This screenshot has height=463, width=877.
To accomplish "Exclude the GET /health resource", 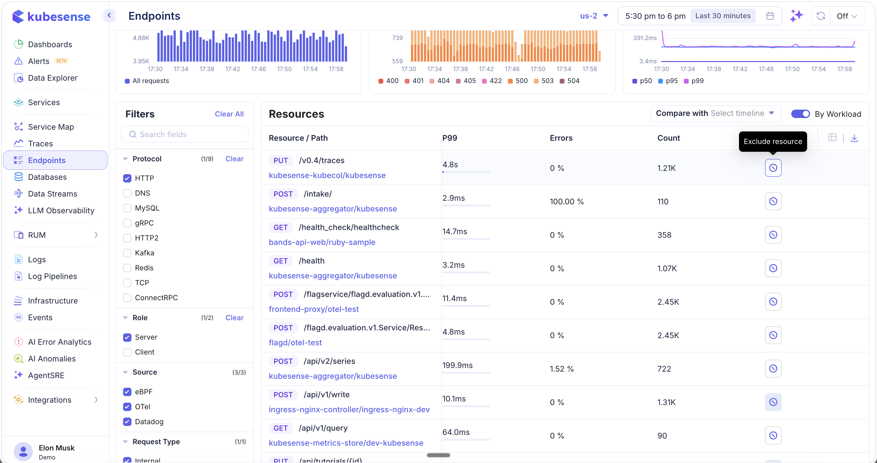I will click(773, 268).
